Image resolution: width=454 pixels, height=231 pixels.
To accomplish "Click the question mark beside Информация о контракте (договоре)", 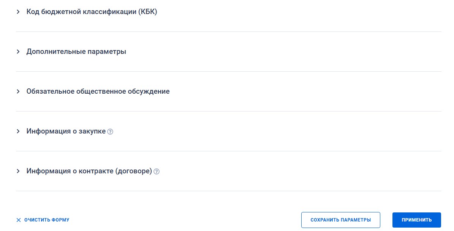I will pyautogui.click(x=157, y=171).
